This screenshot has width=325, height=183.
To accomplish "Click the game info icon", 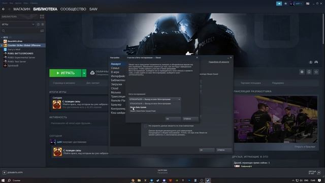I will tap(309, 72).
